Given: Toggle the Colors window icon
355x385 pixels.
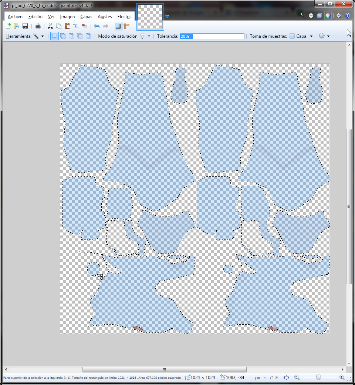Looking at the screenshot, I should pos(328,16).
